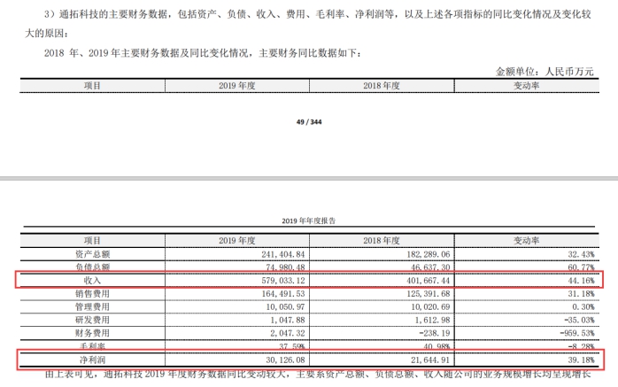The width and height of the screenshot is (618, 387).
Task: Click the 研发费用 row label
Action: 92,320
